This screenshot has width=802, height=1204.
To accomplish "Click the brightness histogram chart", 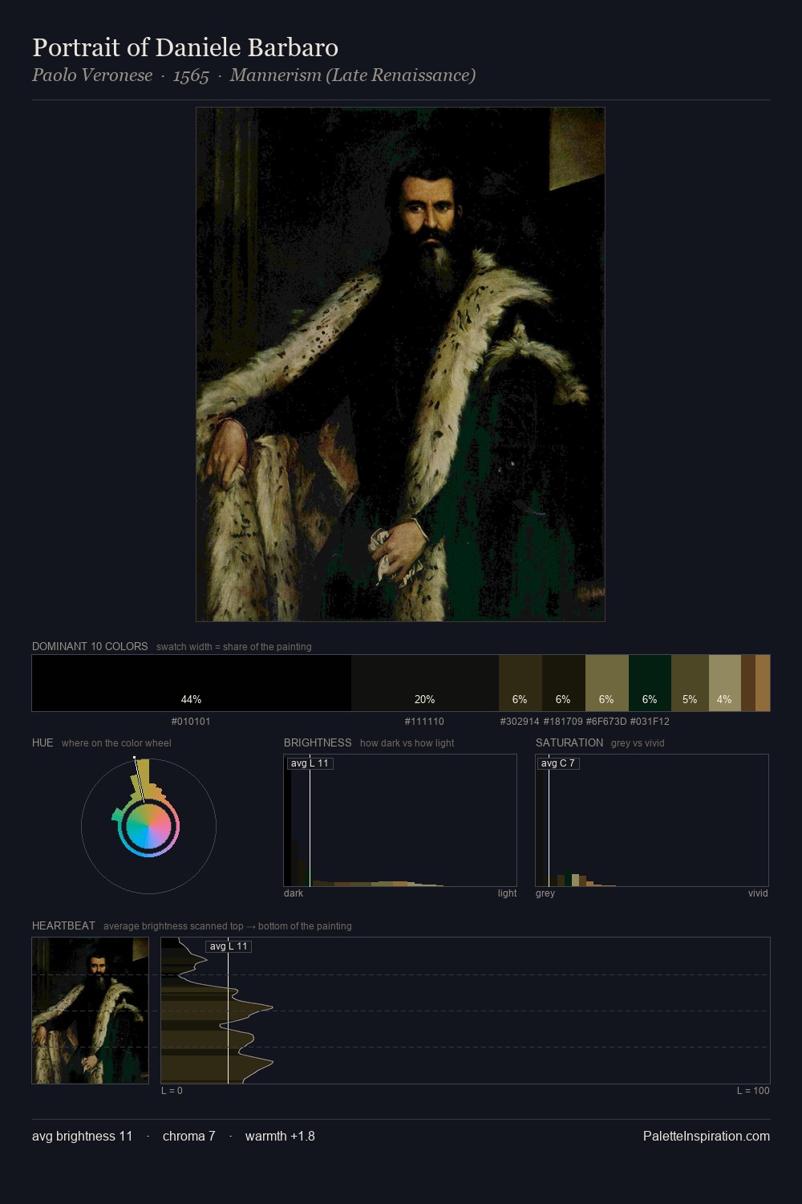I will (400, 820).
